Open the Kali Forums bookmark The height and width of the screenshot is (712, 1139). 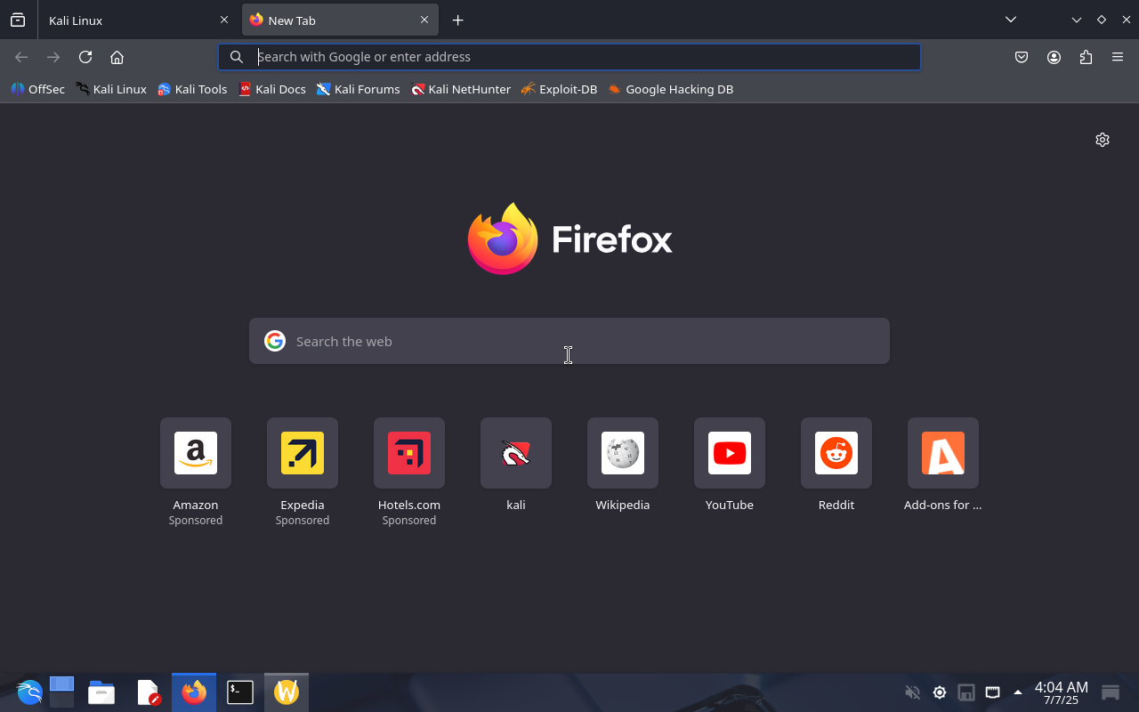click(x=358, y=89)
